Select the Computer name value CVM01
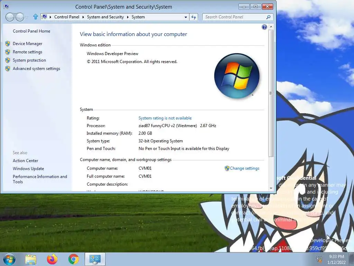This screenshot has height=266, width=354. (x=145, y=168)
